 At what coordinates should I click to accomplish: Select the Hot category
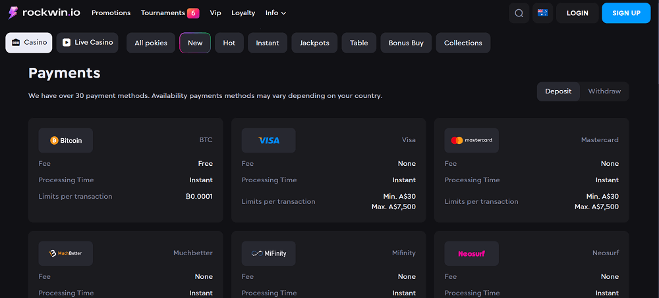pos(229,43)
